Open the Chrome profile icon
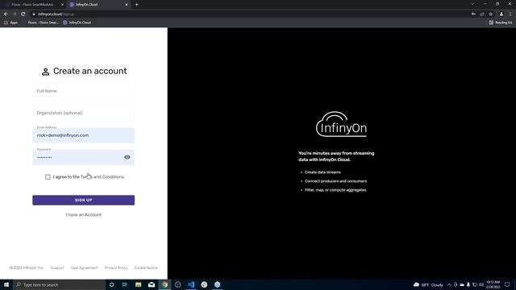The width and height of the screenshot is (516, 290). (501, 14)
